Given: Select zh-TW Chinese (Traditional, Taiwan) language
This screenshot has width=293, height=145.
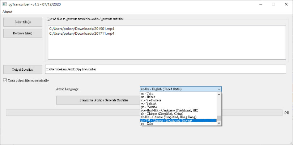Looking at the screenshot, I should [x=166, y=120].
